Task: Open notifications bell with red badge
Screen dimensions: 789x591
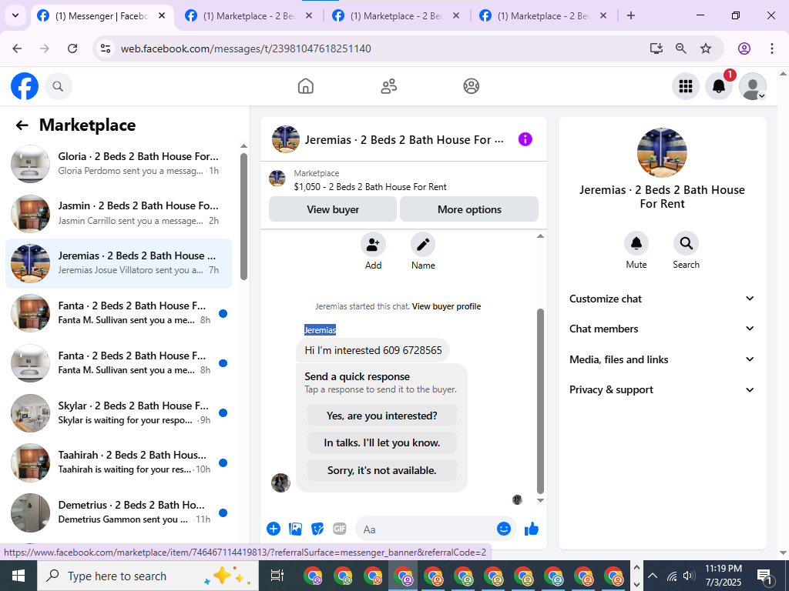Action: click(x=719, y=86)
